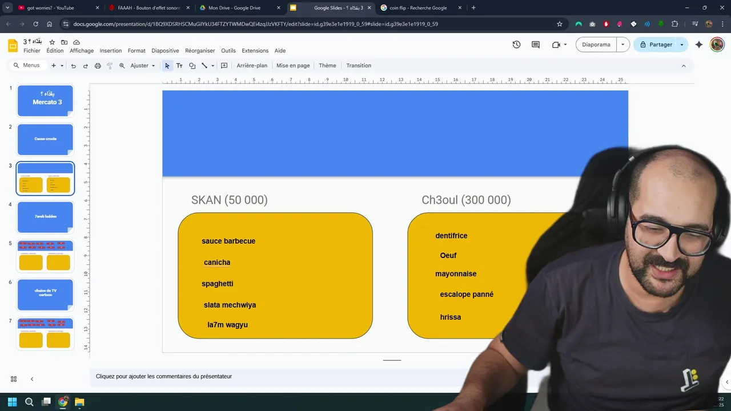Image resolution: width=731 pixels, height=411 pixels.
Task: Click the paint format roller icon
Action: tap(110, 66)
